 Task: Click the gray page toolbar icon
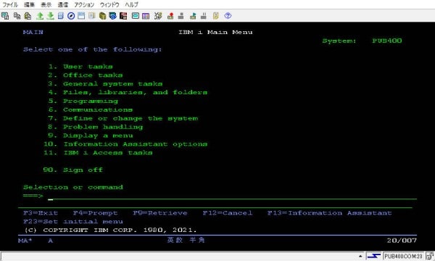(92, 16)
